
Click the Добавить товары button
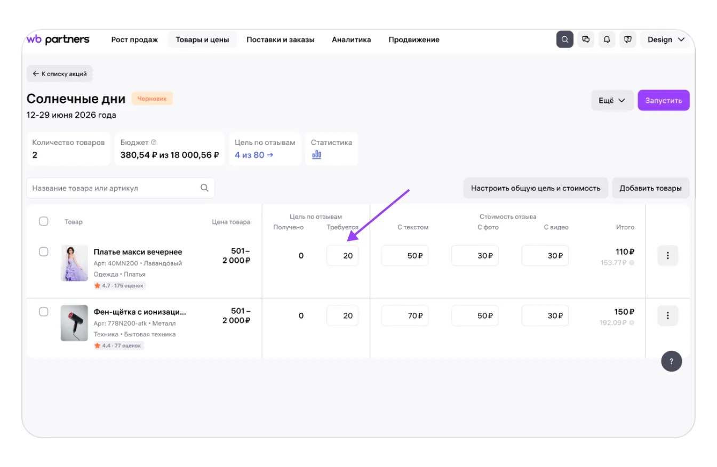650,188
